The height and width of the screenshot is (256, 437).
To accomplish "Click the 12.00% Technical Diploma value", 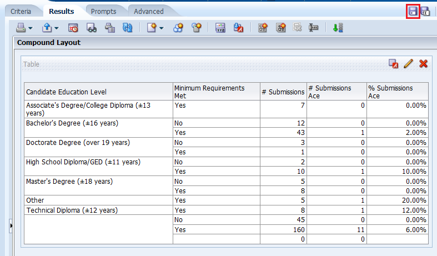I will (x=414, y=210).
